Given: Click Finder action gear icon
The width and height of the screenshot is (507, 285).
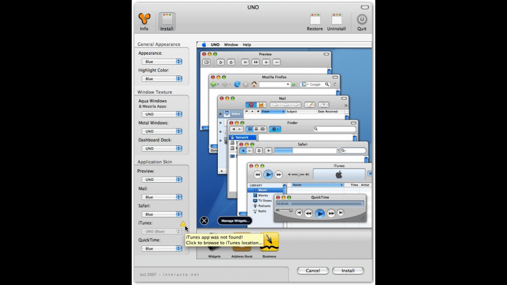Looking at the screenshot, I should [275, 129].
